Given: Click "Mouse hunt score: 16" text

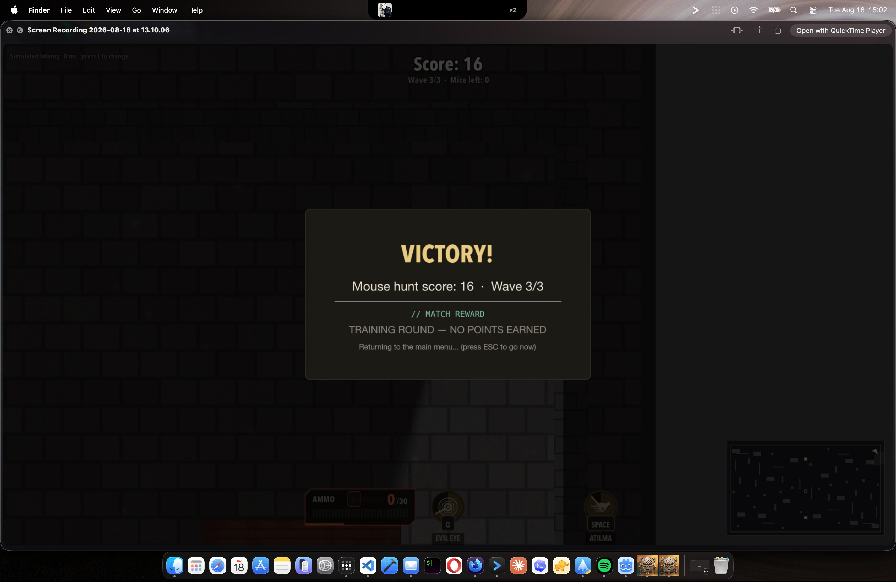Looking at the screenshot, I should point(413,287).
